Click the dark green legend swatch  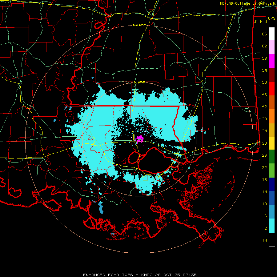(x=272, y=157)
